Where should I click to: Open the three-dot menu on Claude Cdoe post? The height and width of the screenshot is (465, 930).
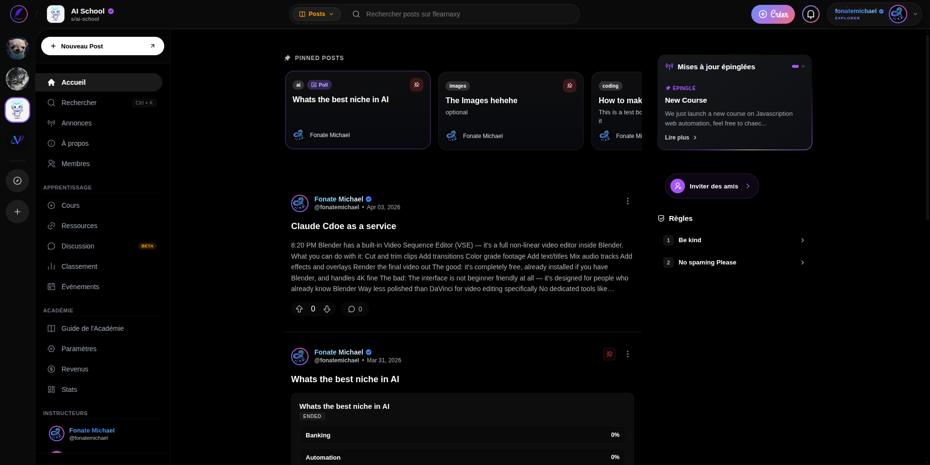click(627, 201)
